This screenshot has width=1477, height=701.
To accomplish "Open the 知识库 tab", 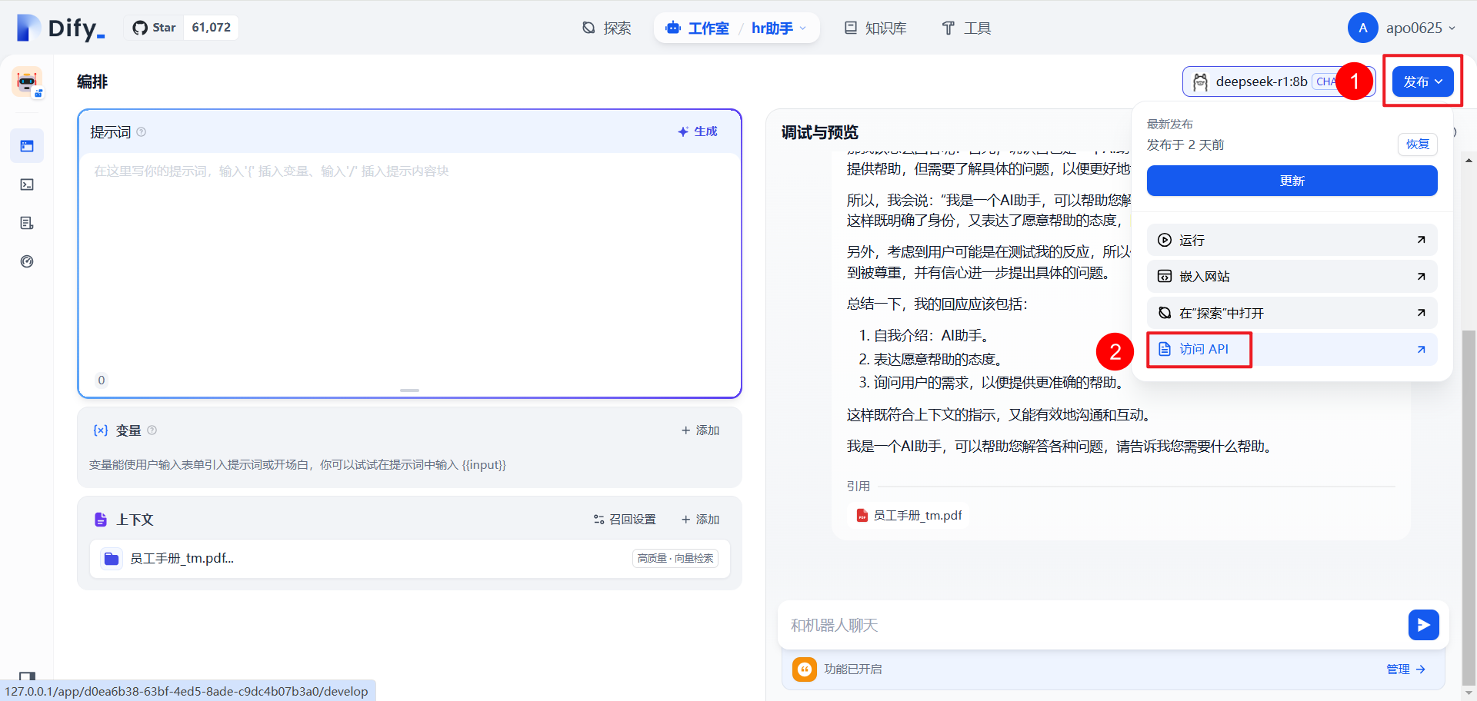I will coord(875,28).
